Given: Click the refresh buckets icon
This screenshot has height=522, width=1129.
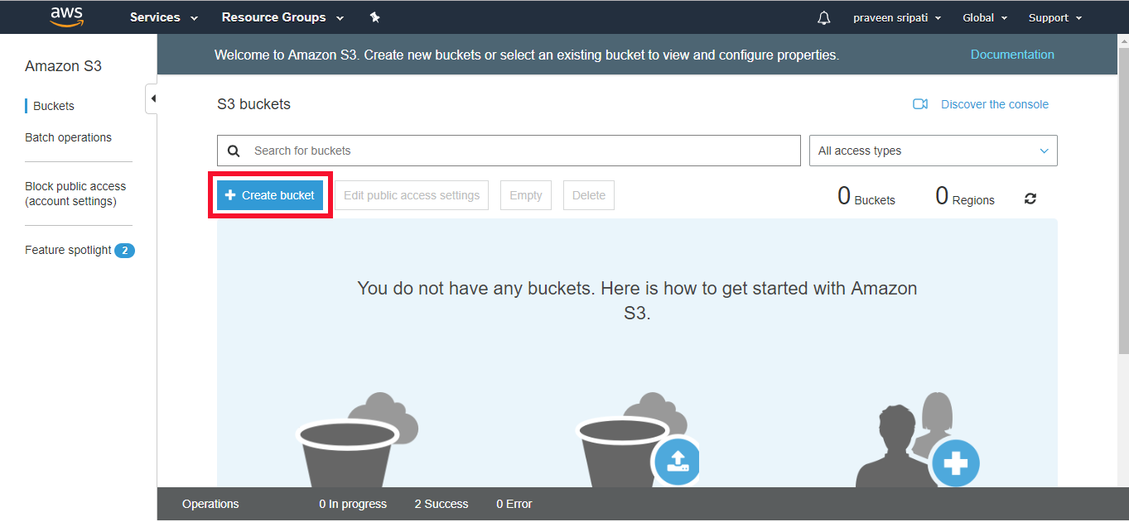Looking at the screenshot, I should (x=1030, y=199).
